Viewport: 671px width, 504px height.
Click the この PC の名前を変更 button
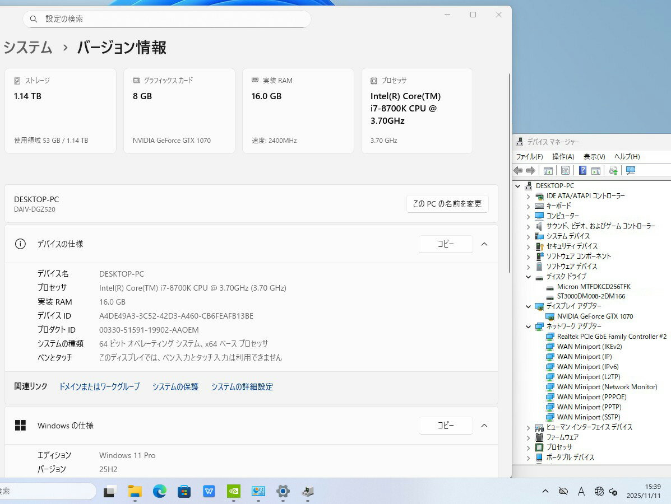coord(447,204)
